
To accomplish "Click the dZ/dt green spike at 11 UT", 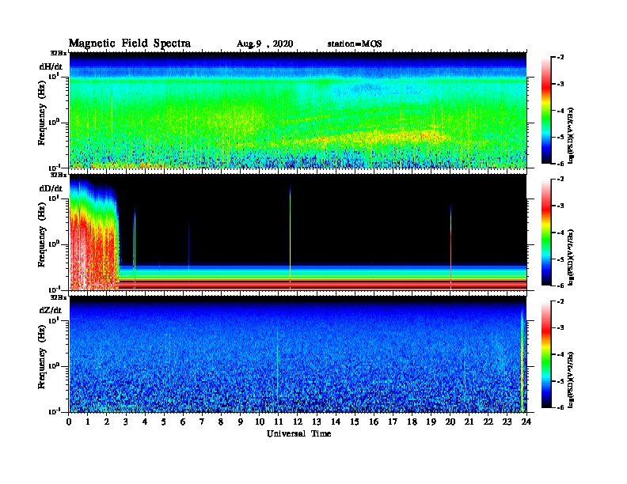I will point(278,364).
